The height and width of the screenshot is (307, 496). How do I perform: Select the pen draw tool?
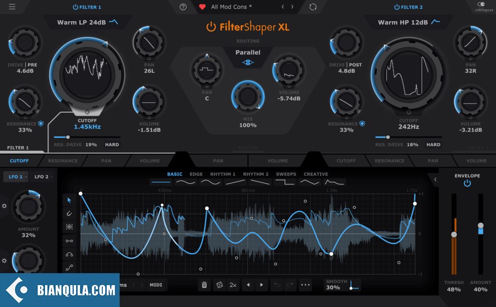click(69, 214)
